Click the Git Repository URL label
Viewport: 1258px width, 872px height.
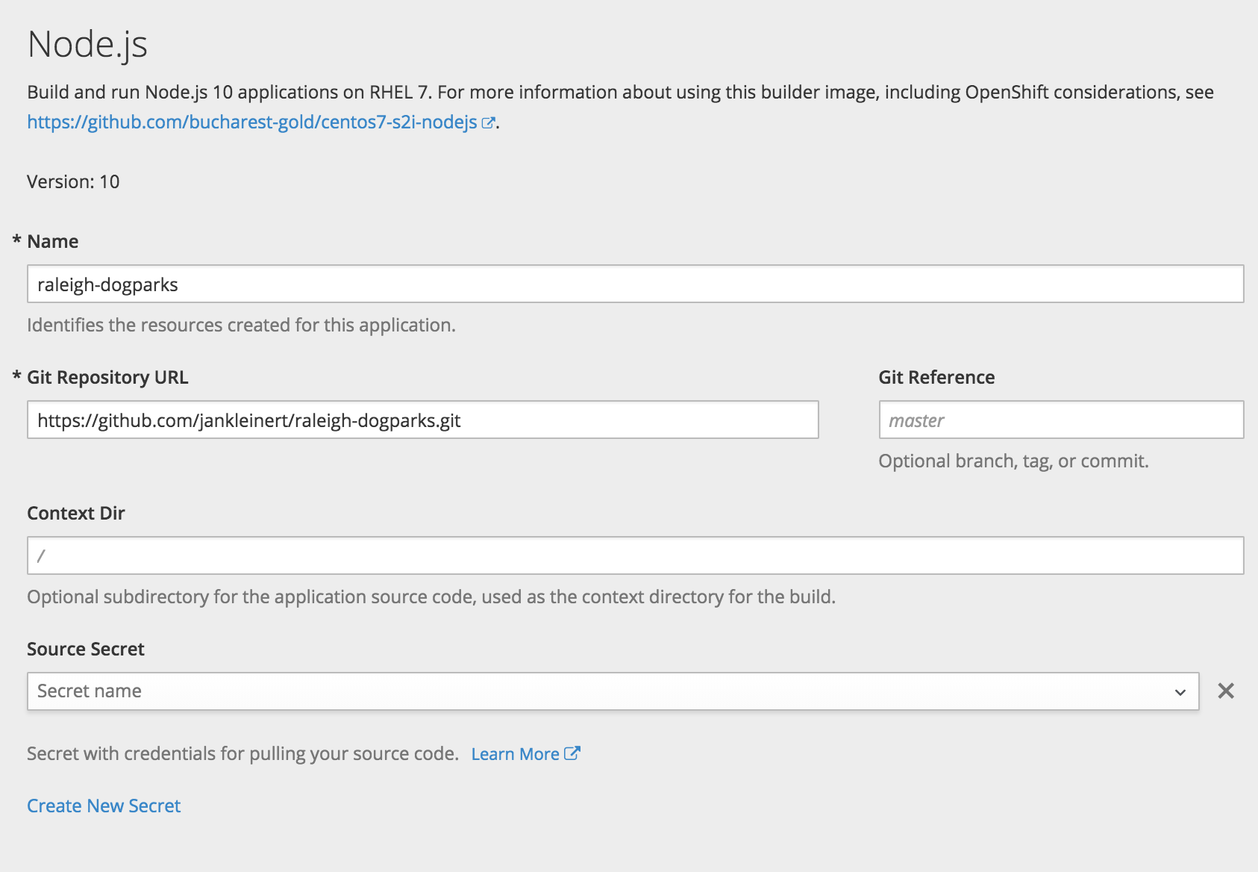(x=107, y=377)
